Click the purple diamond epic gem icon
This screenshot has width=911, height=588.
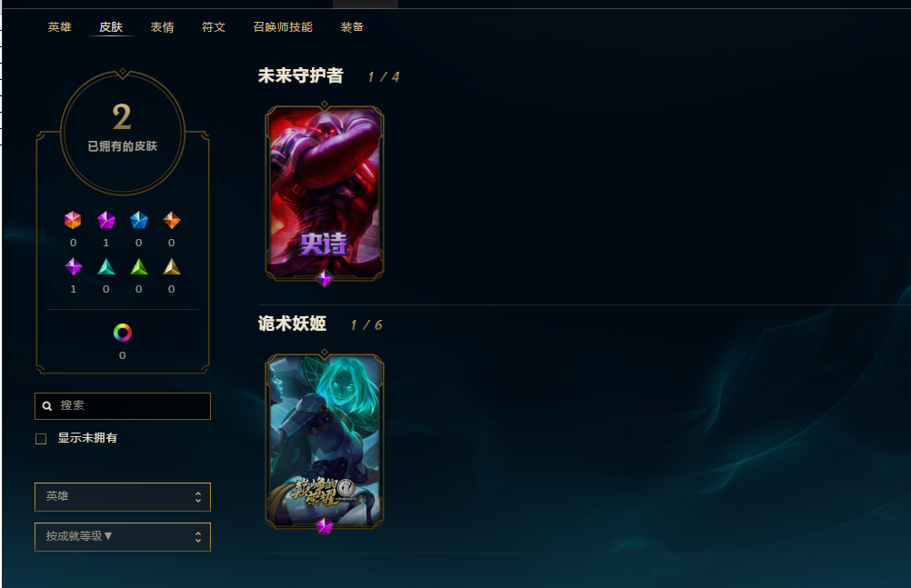pyautogui.click(x=74, y=266)
